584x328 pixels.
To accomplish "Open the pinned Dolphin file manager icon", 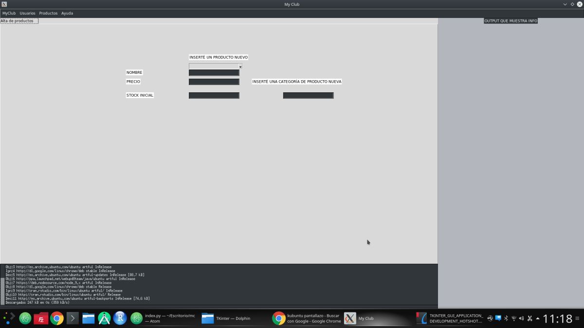I will [88, 318].
